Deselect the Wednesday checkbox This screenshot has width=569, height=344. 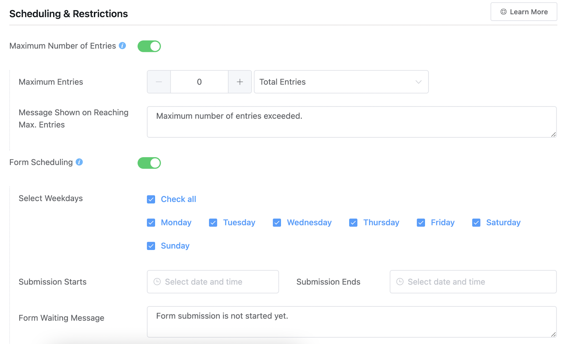[x=277, y=223]
